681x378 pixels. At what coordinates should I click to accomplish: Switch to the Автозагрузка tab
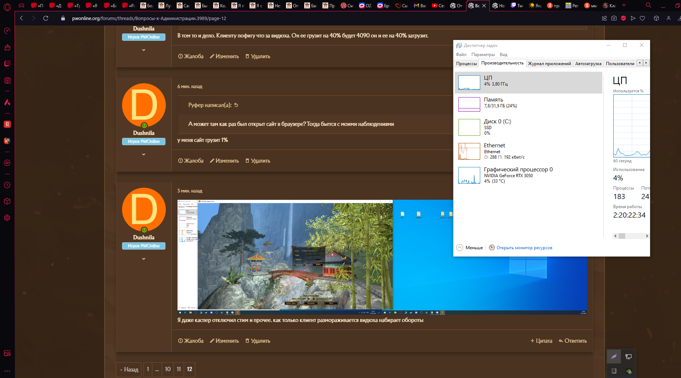click(x=588, y=63)
